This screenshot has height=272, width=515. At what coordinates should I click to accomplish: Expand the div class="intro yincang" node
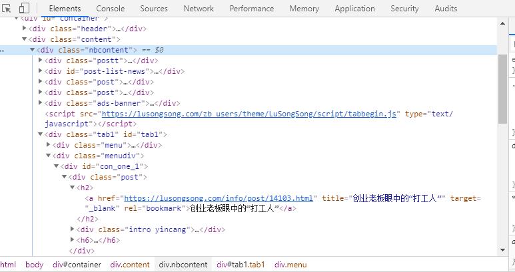(72, 229)
